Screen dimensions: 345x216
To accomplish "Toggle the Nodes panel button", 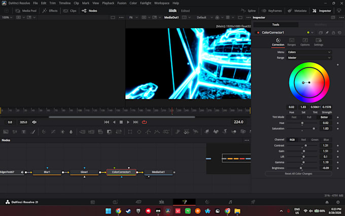I will (89, 11).
